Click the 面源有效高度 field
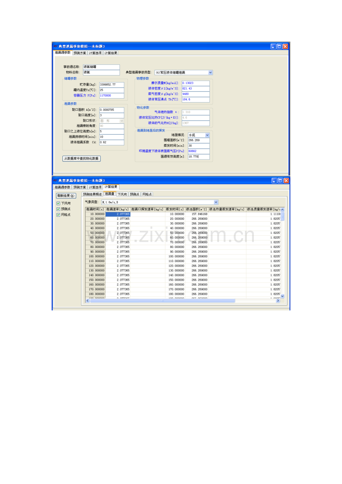 coord(199,157)
